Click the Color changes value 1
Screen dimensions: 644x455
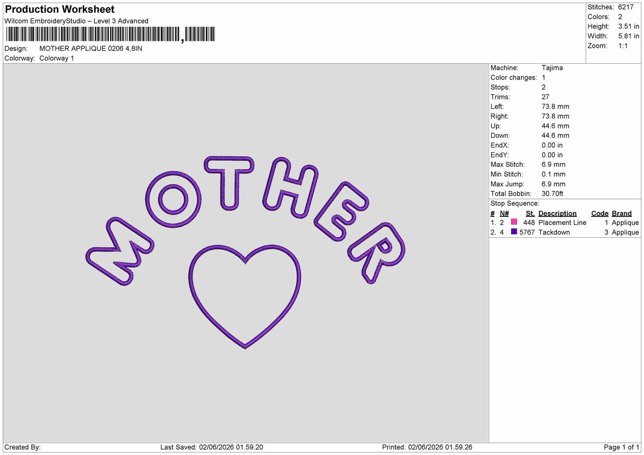(x=544, y=77)
